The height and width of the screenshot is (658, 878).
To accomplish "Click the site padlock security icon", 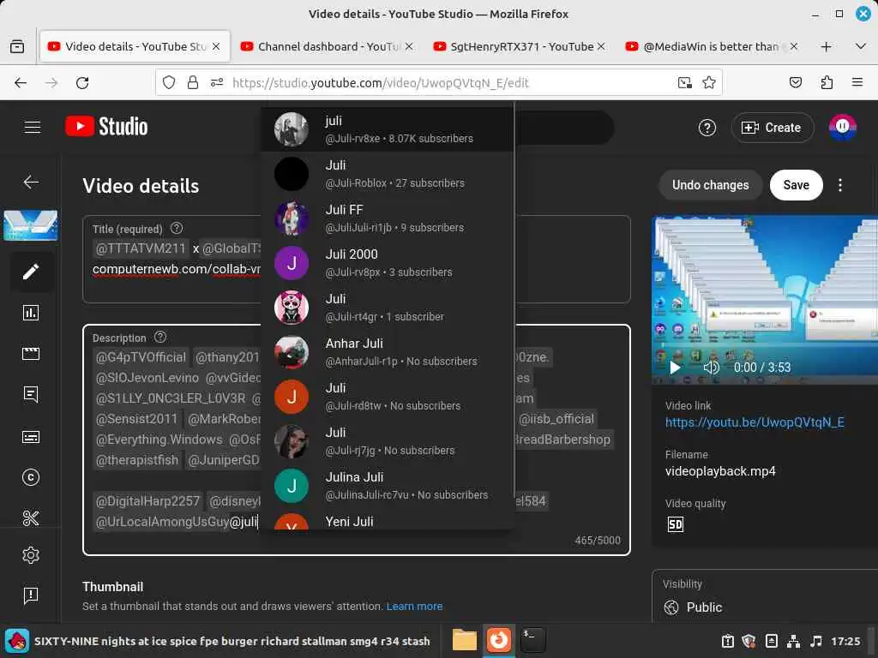I will (x=193, y=83).
